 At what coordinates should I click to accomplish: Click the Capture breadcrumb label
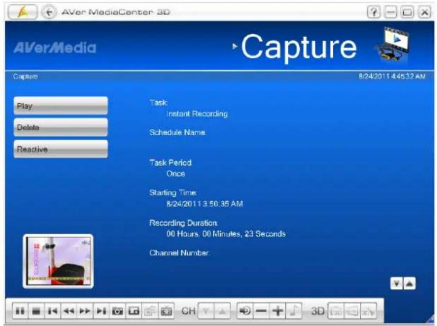[x=25, y=76]
